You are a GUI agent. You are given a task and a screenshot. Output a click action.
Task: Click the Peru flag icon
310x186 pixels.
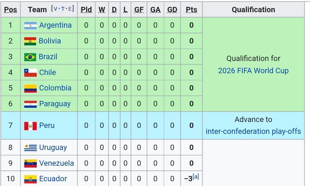click(x=30, y=126)
